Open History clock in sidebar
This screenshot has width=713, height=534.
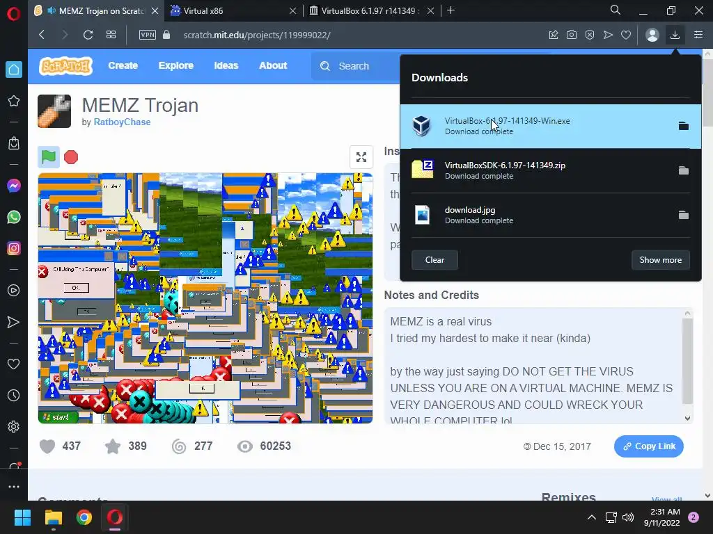(x=14, y=396)
